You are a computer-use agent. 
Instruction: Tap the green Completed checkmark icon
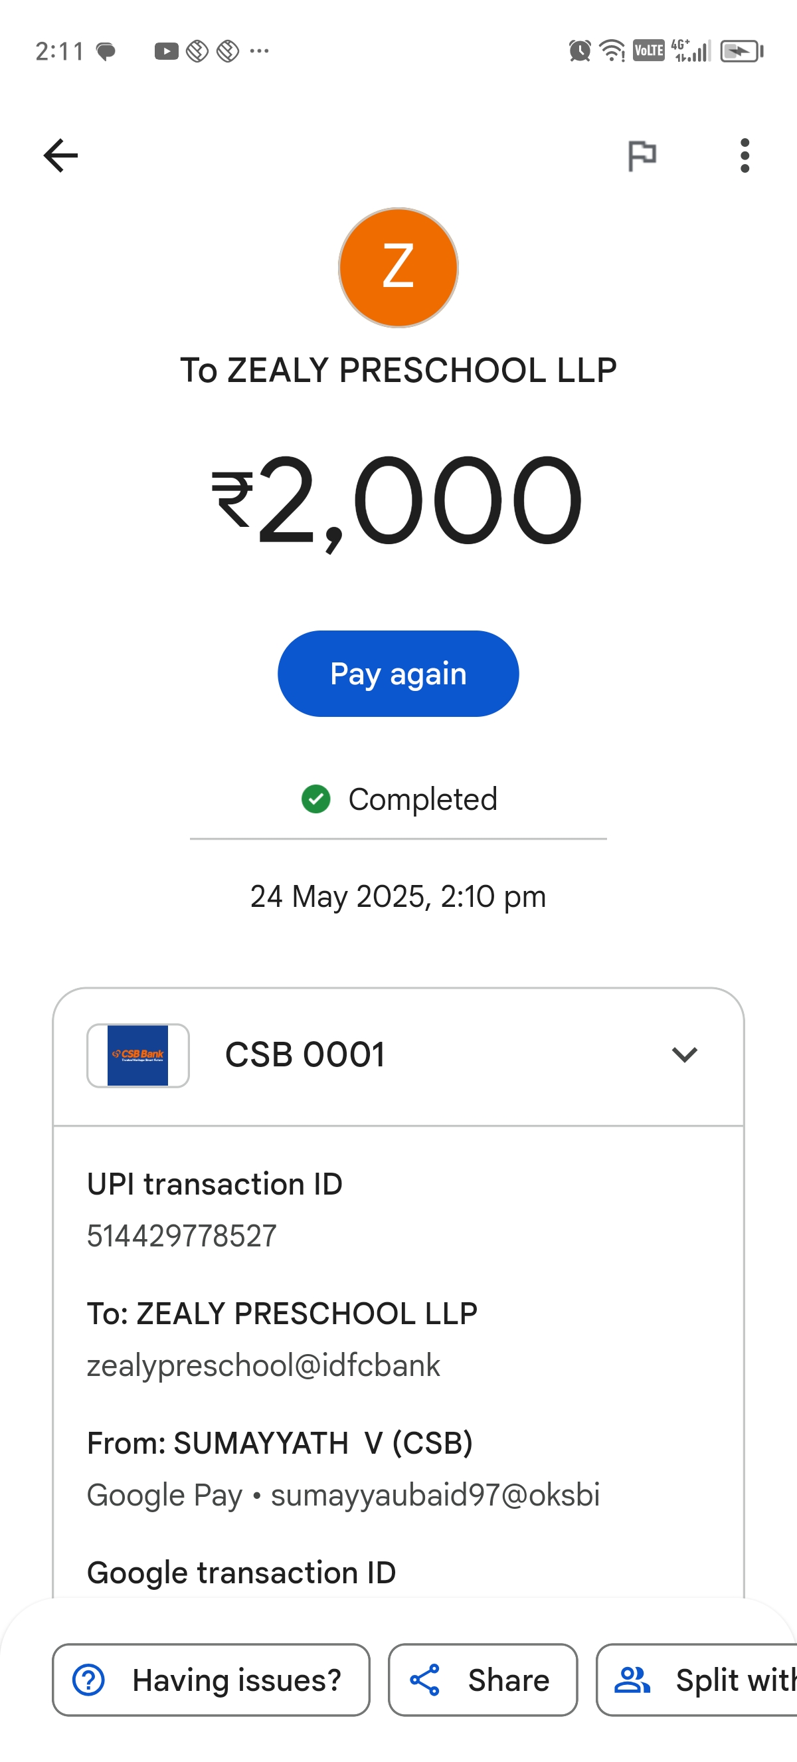coord(315,799)
